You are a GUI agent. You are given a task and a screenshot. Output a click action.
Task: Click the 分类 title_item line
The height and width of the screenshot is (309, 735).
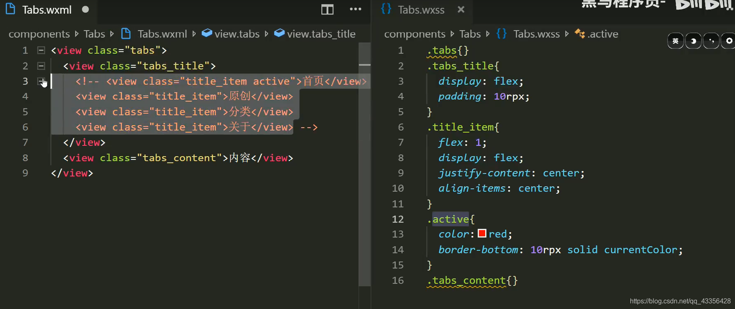pyautogui.click(x=184, y=112)
